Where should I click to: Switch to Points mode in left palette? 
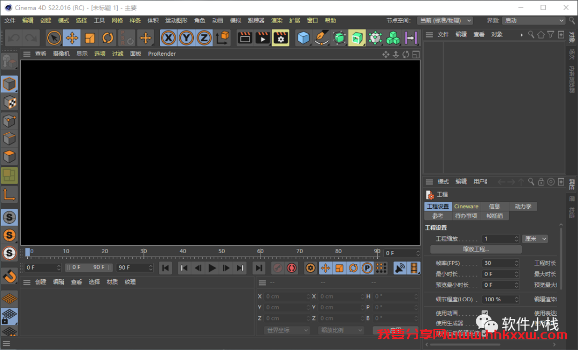point(9,120)
